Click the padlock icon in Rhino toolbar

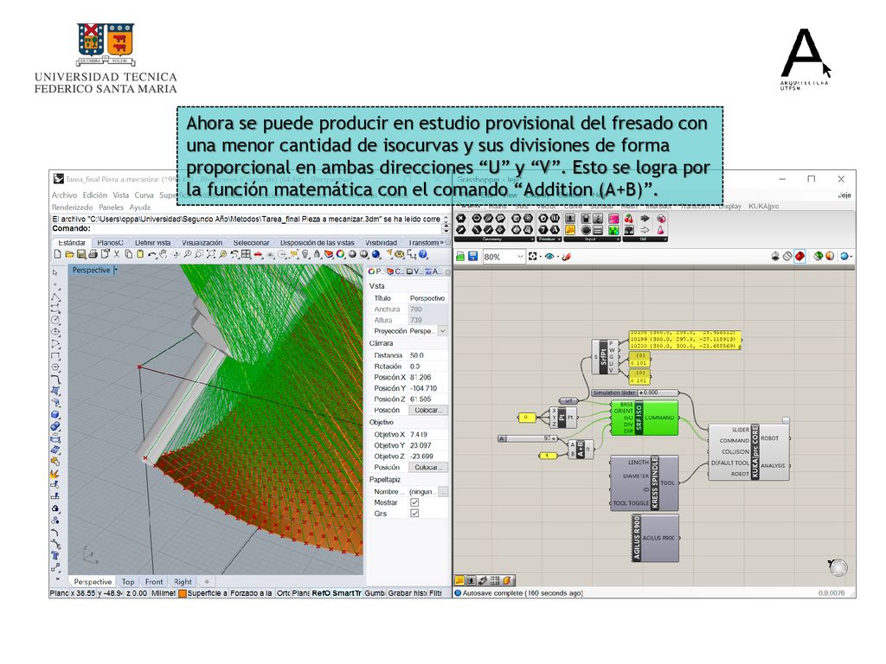coord(317,255)
